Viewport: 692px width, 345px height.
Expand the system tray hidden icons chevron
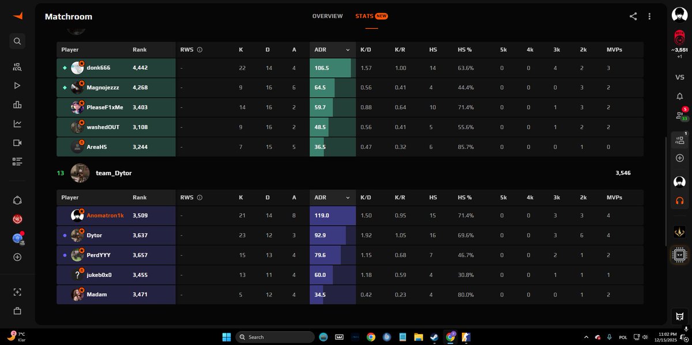click(586, 337)
